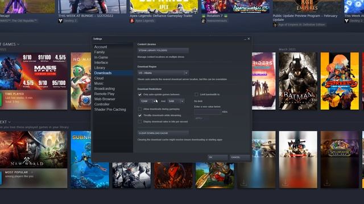Image resolution: width=364 pixels, height=204 pixels.
Task: Open the Batman Arkham Knight cover
Action: [298, 81]
